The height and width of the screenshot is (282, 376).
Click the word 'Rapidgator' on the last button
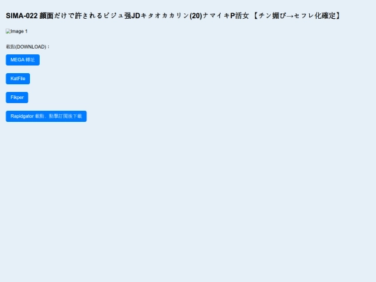[x=22, y=116]
